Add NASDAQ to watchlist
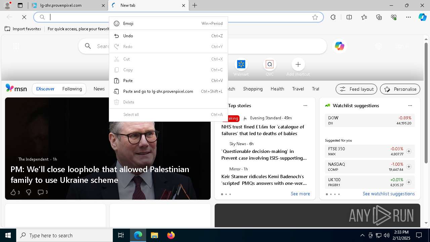Viewport: 430px width, 242px height. pos(409,167)
